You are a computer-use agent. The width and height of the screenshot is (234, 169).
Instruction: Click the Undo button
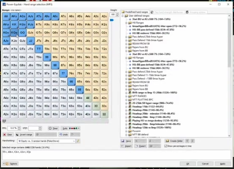pyautogui.click(x=63, y=135)
